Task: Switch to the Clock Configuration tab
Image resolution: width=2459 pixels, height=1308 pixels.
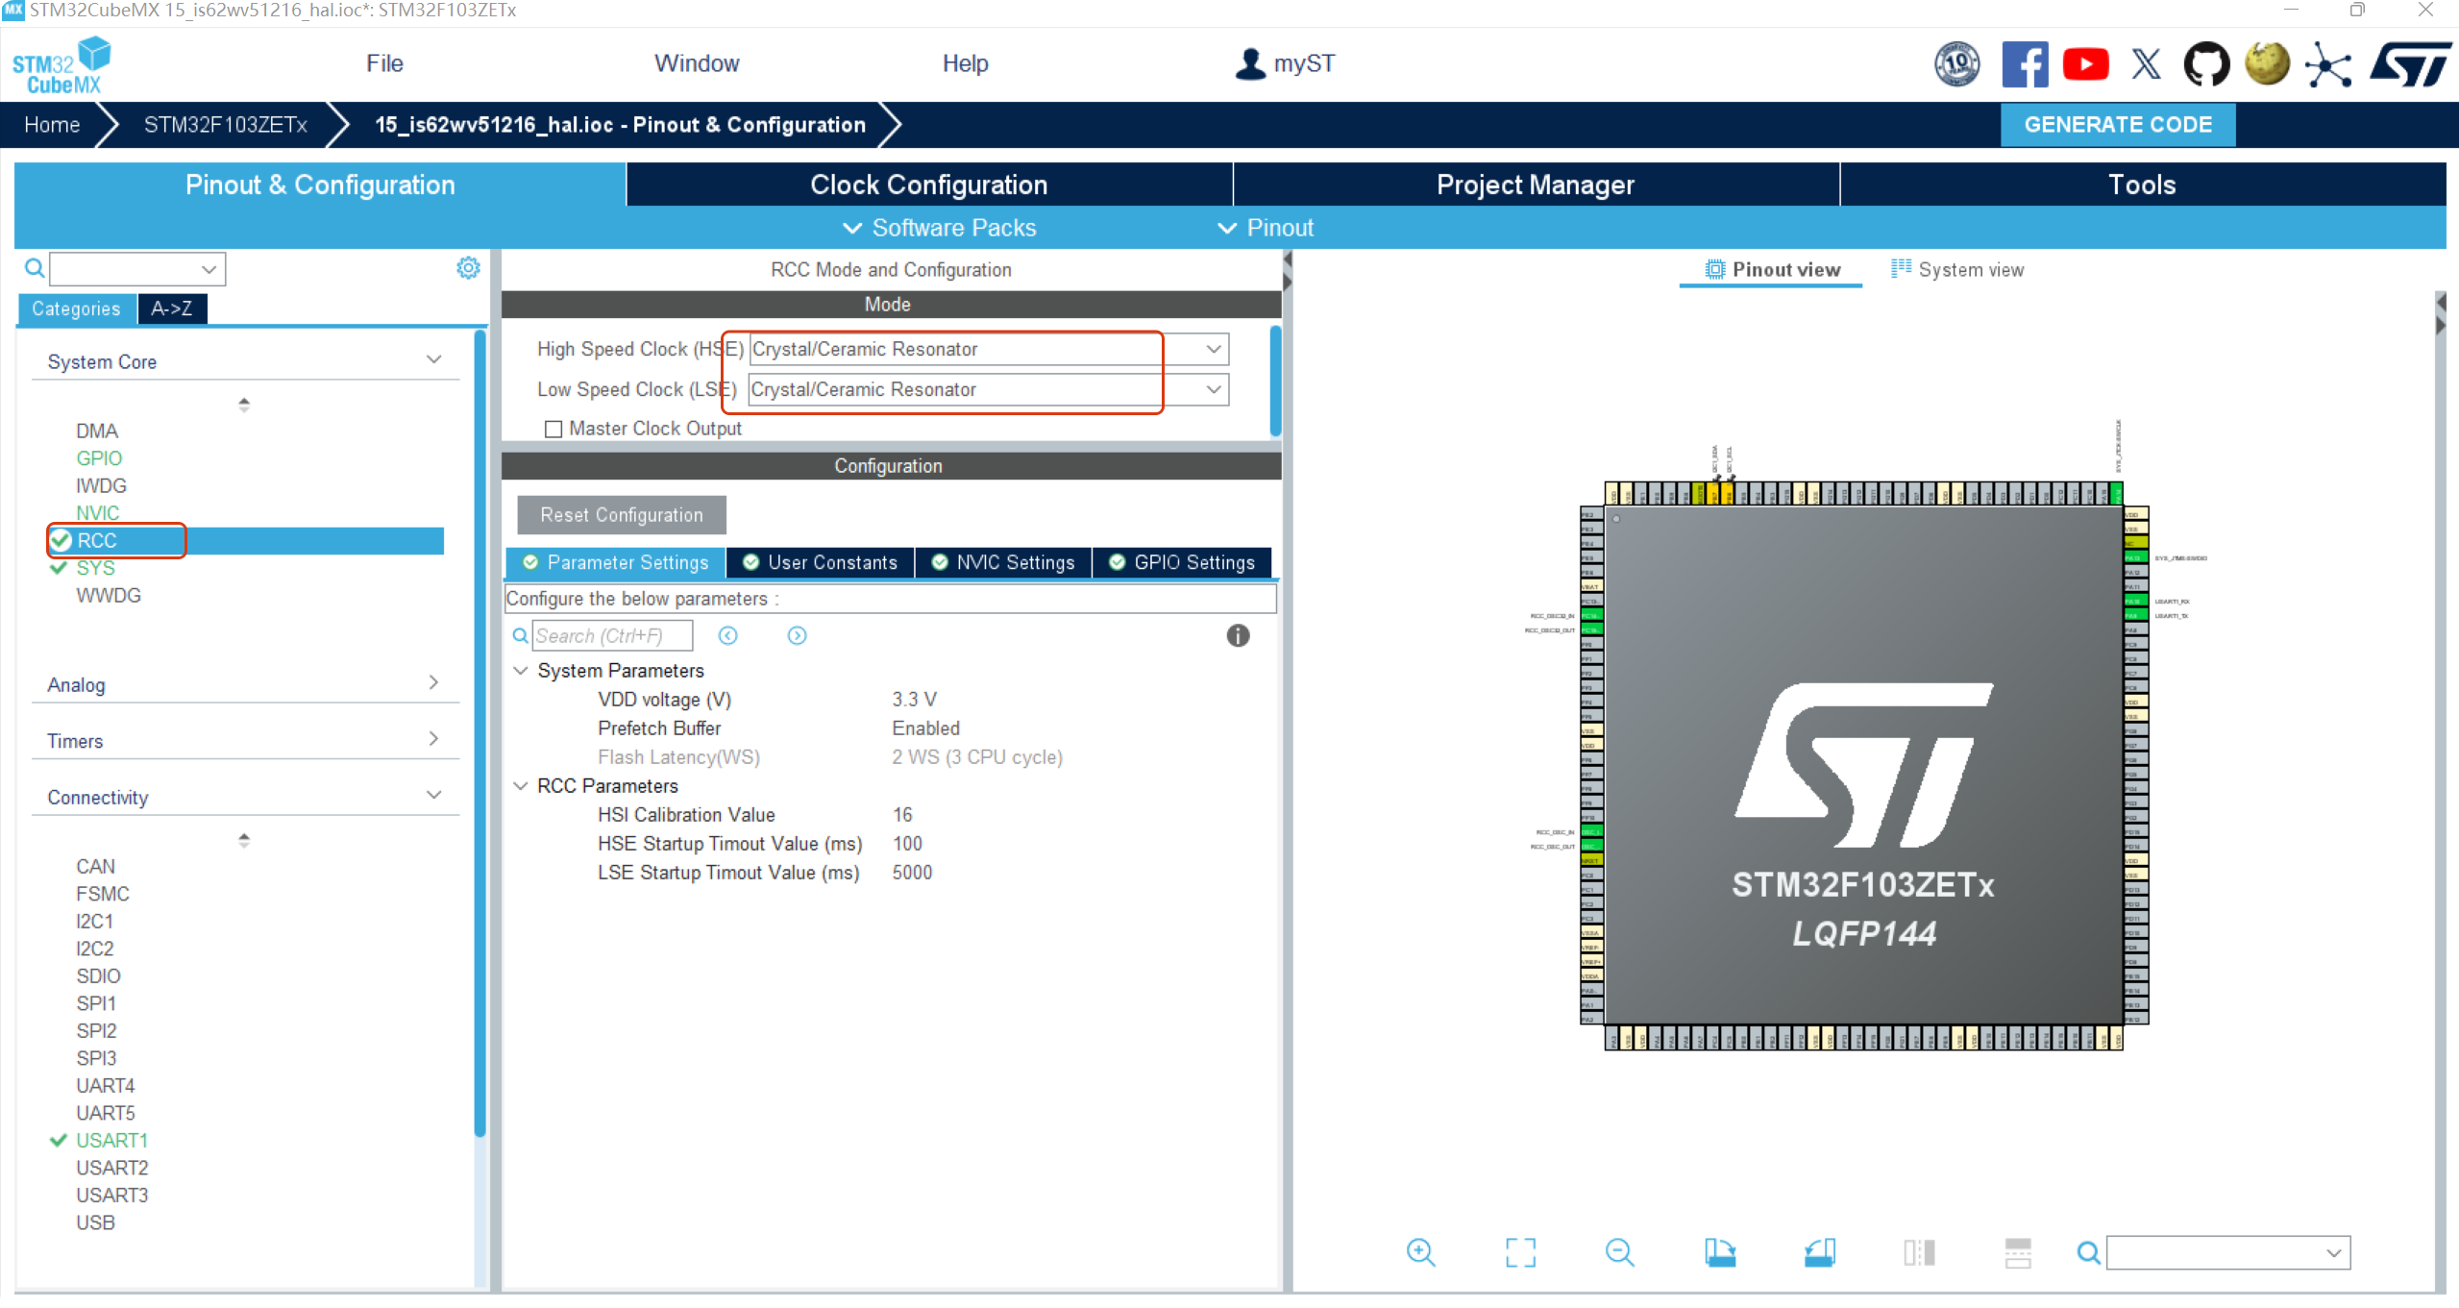Action: [x=929, y=185]
